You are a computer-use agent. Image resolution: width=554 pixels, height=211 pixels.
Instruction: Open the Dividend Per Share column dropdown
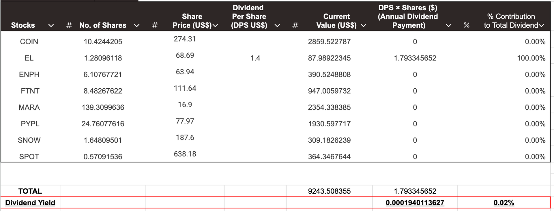click(x=277, y=26)
